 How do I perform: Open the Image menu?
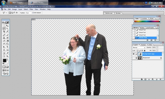[x=14, y=9]
